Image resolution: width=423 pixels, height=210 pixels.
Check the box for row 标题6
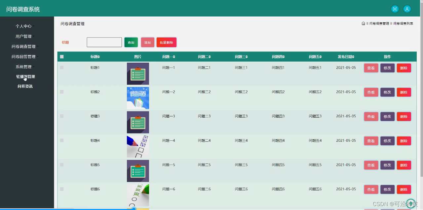(62, 189)
